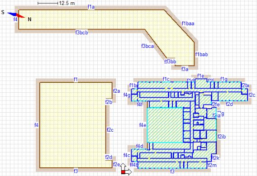Select label f2d on the square building
The height and width of the screenshot is (176, 257).
(109, 157)
